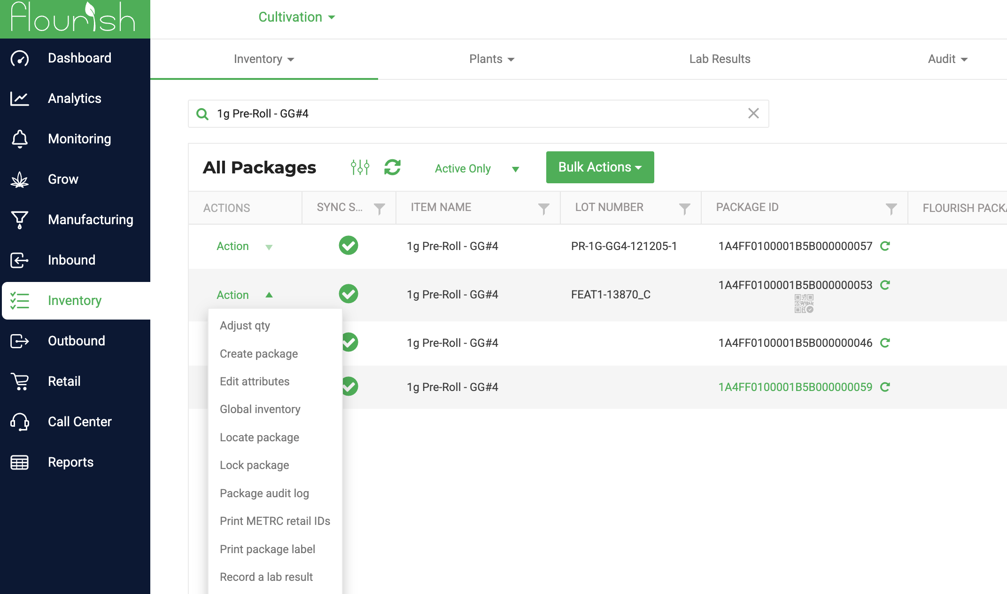Image resolution: width=1007 pixels, height=594 pixels.
Task: Open package link ending in 0059
Action: click(x=795, y=387)
